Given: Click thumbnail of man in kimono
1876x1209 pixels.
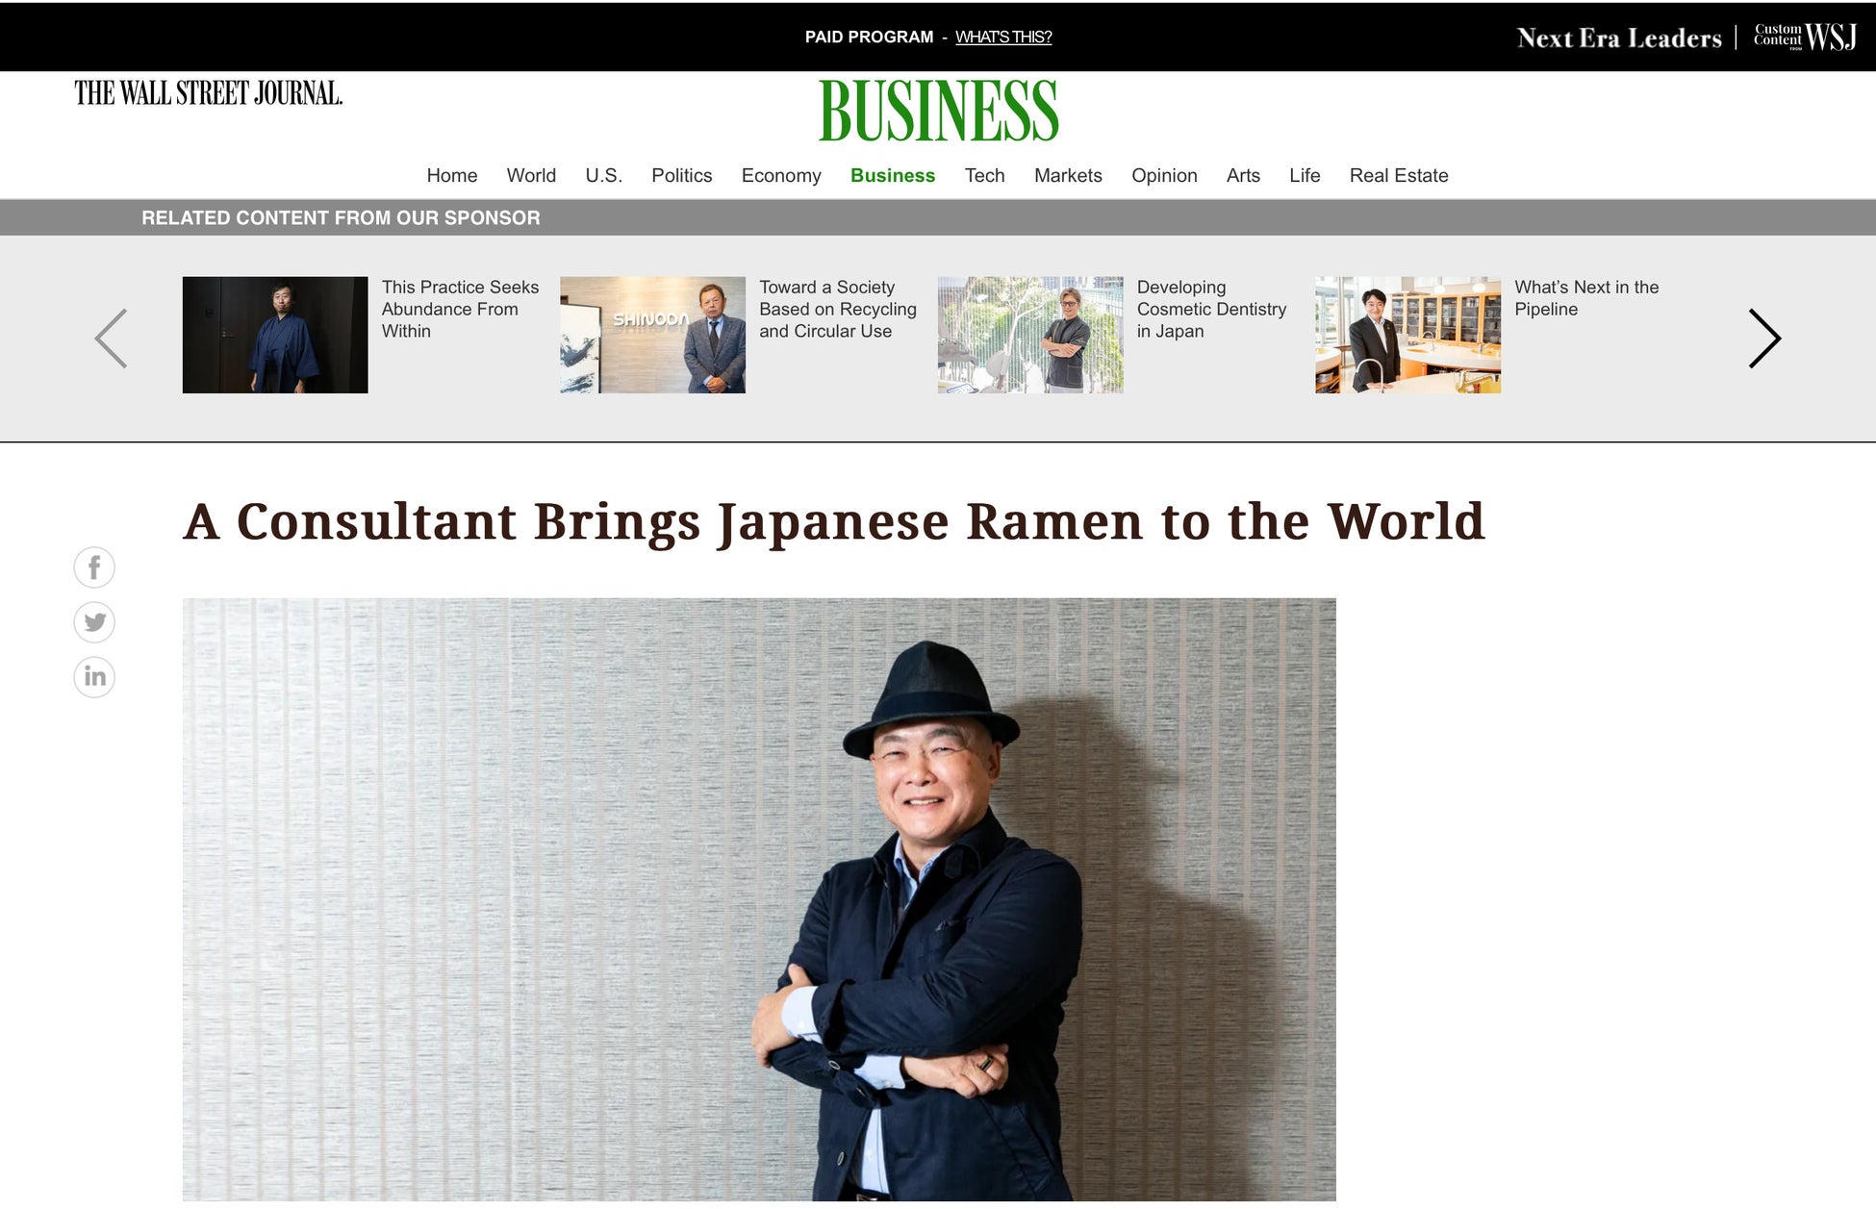Looking at the screenshot, I should [x=275, y=335].
